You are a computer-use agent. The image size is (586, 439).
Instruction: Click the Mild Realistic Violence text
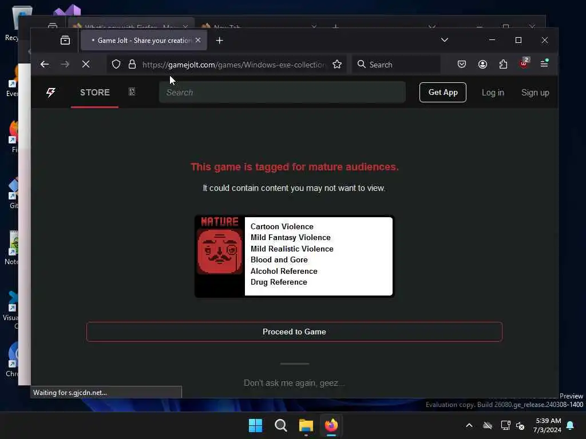click(x=292, y=249)
